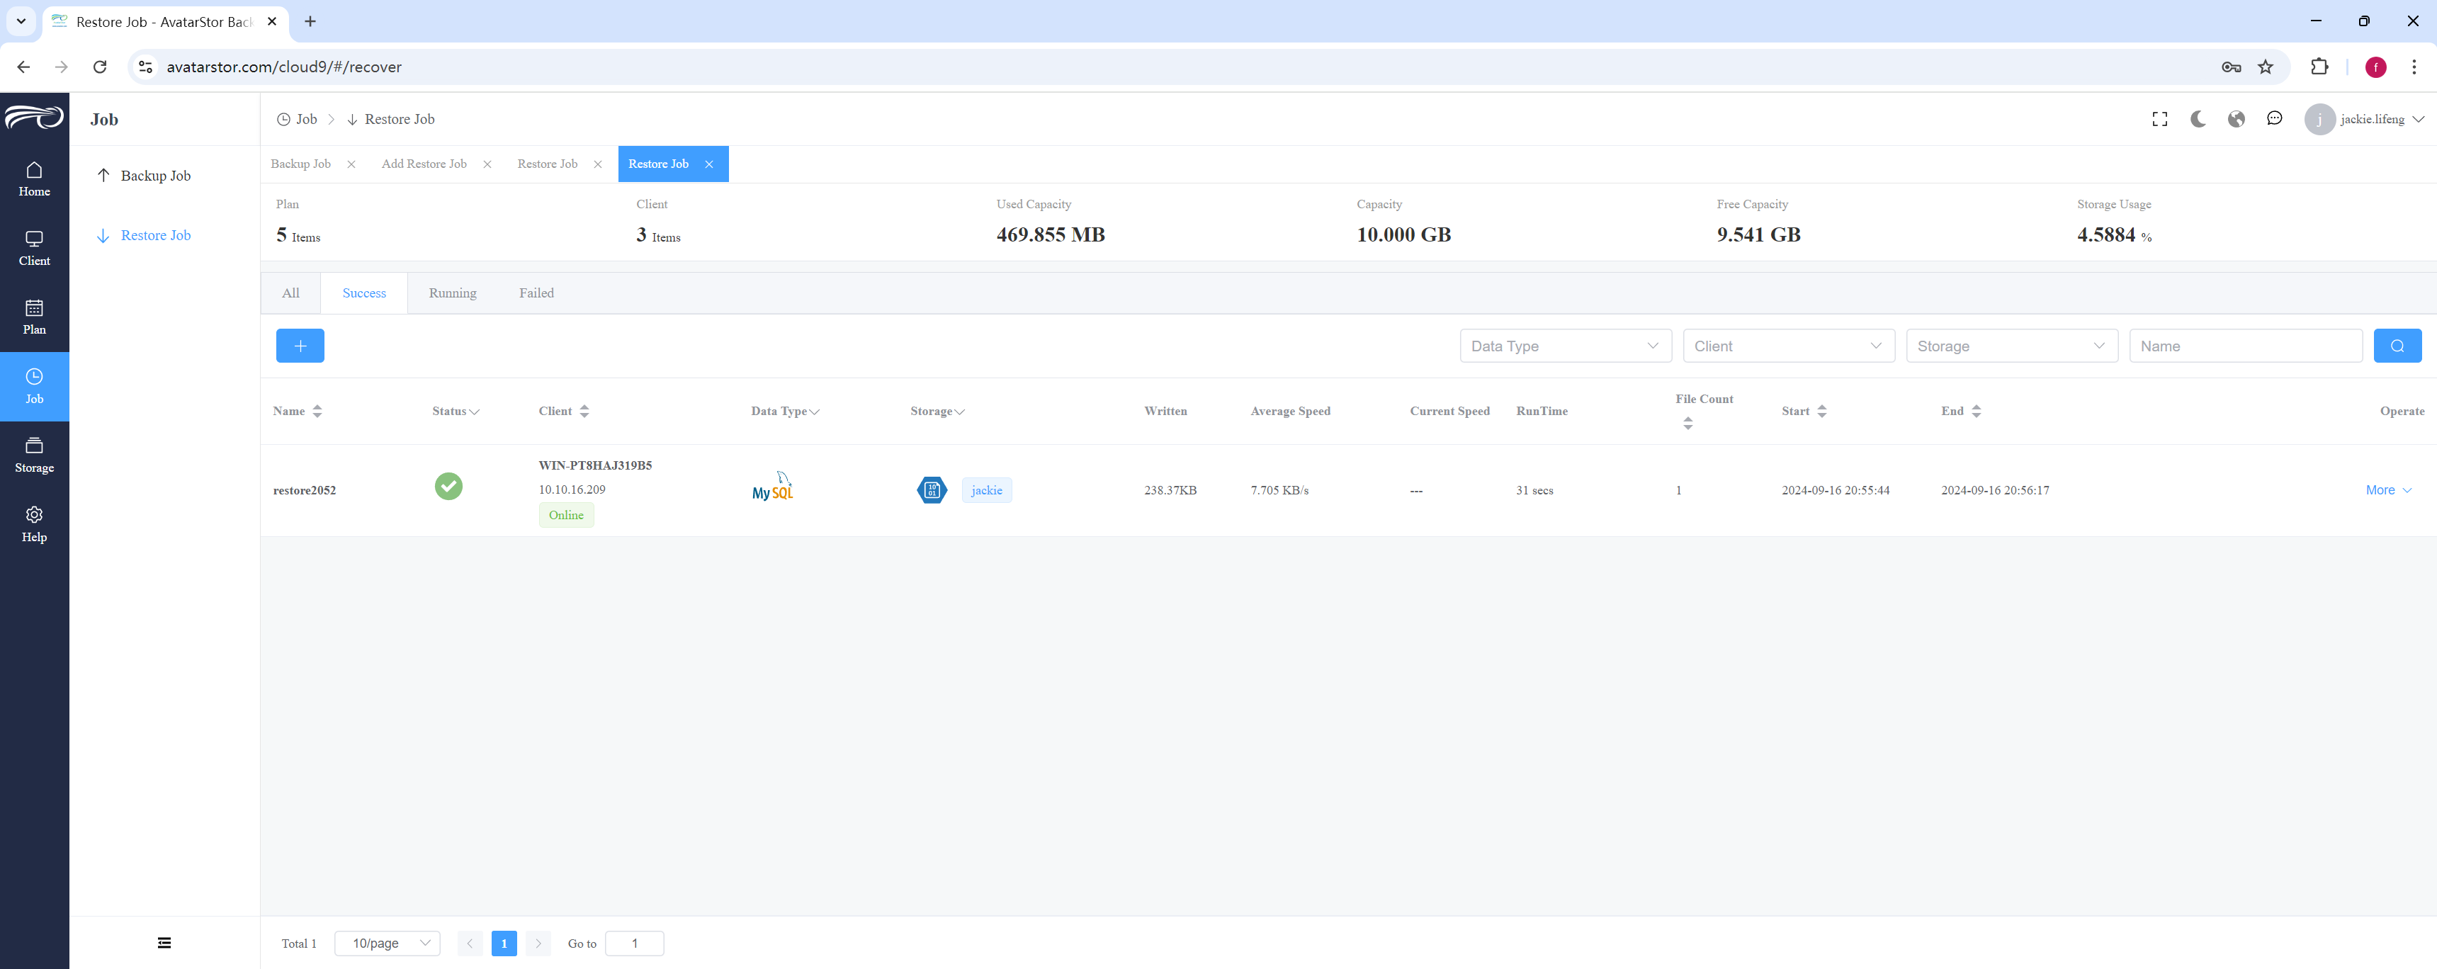This screenshot has height=969, width=2437.
Task: Open Backup Job in the side menu
Action: (156, 176)
